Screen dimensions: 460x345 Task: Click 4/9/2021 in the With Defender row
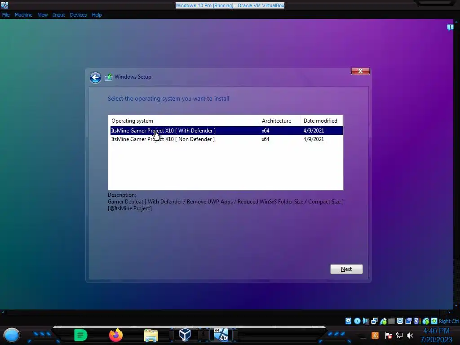(x=314, y=131)
